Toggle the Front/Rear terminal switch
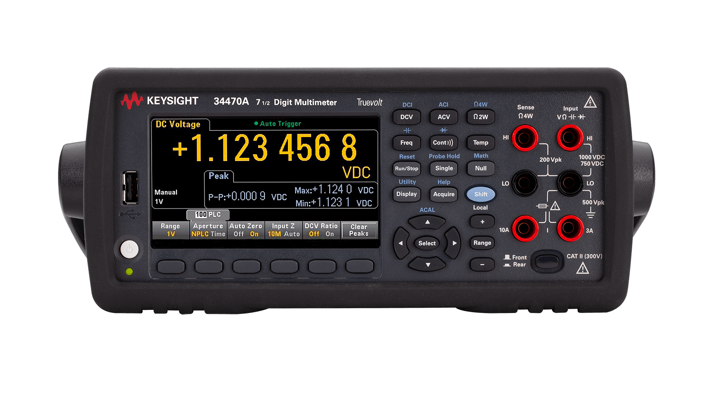This screenshot has width=701, height=394. (547, 262)
